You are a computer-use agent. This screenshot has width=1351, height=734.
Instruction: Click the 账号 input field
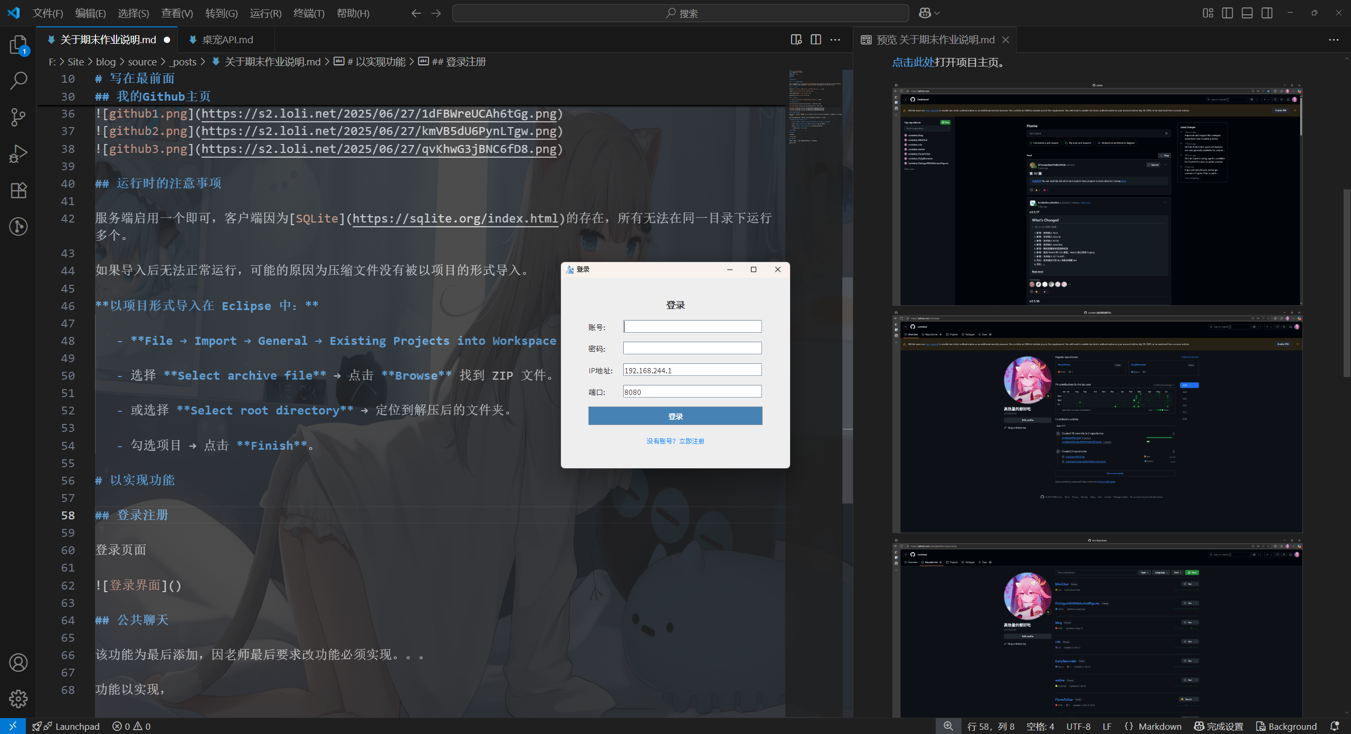[692, 326]
